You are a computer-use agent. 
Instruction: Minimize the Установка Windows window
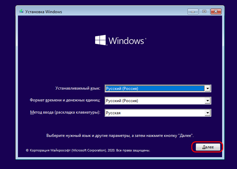click(193, 11)
